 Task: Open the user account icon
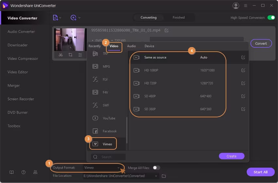click(x=235, y=6)
